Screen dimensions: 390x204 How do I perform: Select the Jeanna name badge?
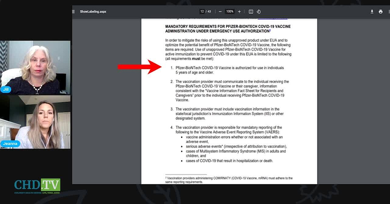[10, 143]
